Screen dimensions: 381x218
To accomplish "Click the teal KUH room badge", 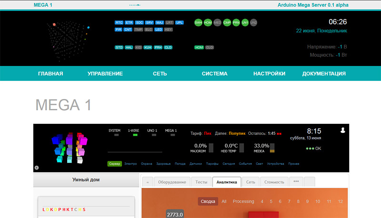I will coord(148,48).
